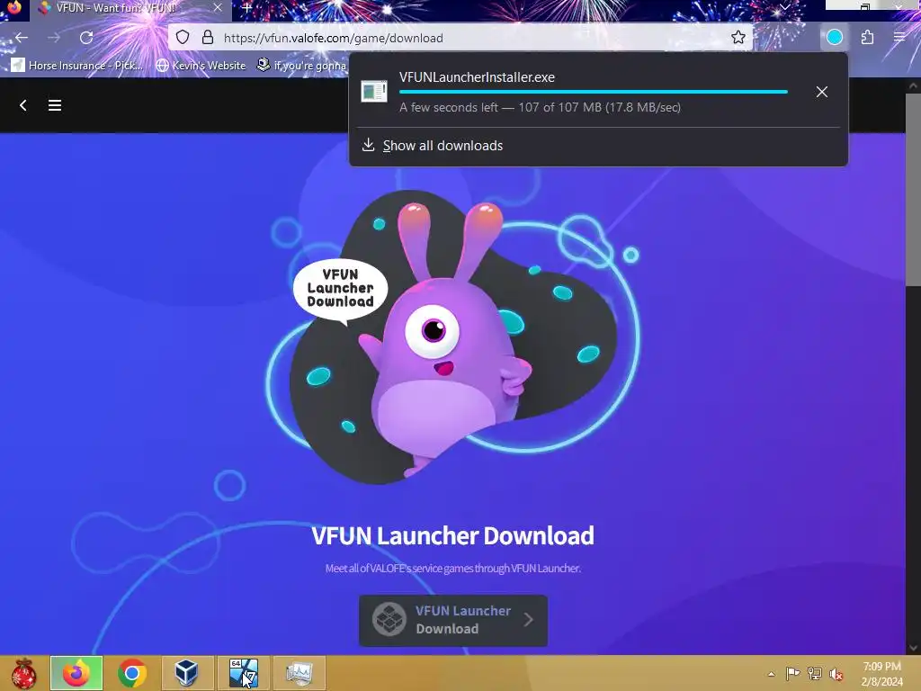Open the network tray icon

pos(815,674)
